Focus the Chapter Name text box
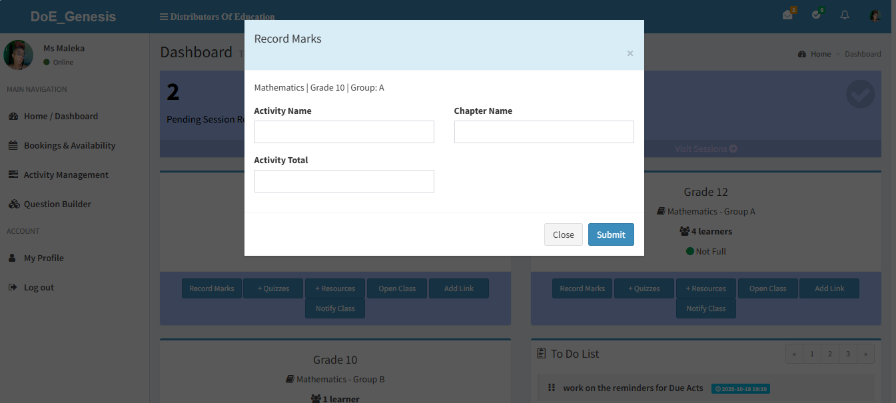This screenshot has width=896, height=403. point(544,132)
